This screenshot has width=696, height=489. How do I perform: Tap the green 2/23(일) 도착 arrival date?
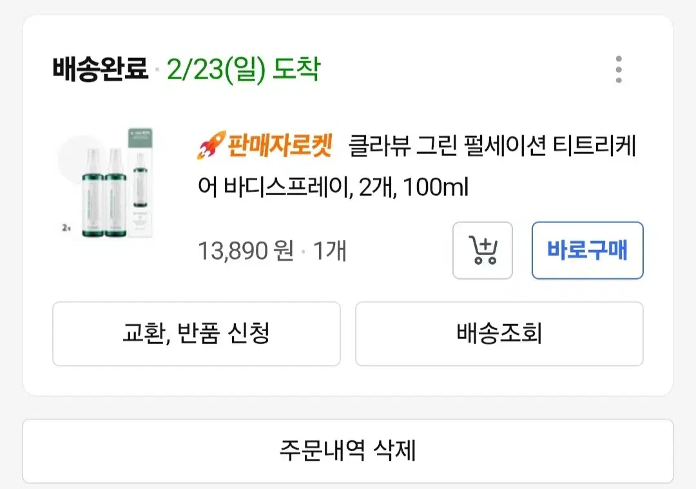243,69
